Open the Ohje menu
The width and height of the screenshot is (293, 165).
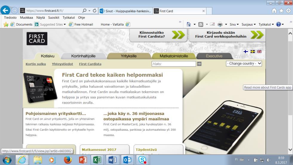(x=82, y=18)
